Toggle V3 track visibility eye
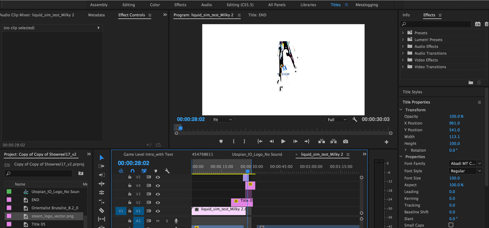489x228 pixels. [157, 194]
